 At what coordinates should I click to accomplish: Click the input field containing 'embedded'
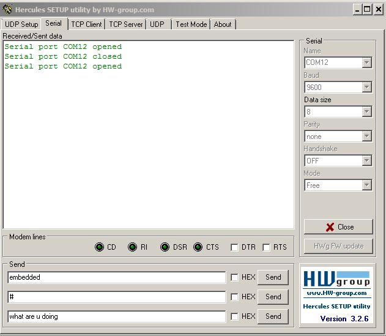116,277
